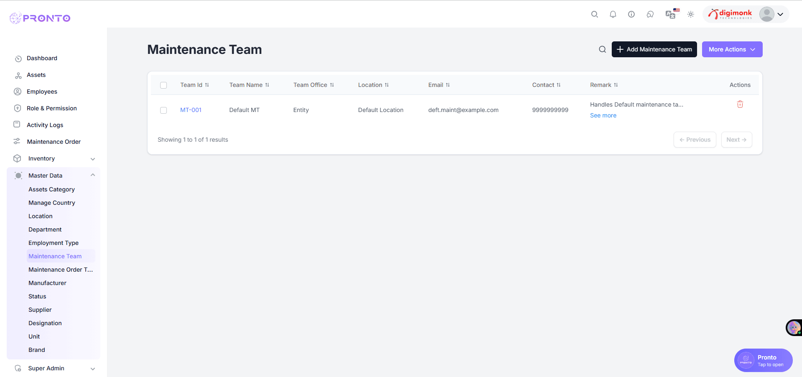Click Add Maintenance Team button
Viewport: 802px width, 377px height.
pos(654,49)
